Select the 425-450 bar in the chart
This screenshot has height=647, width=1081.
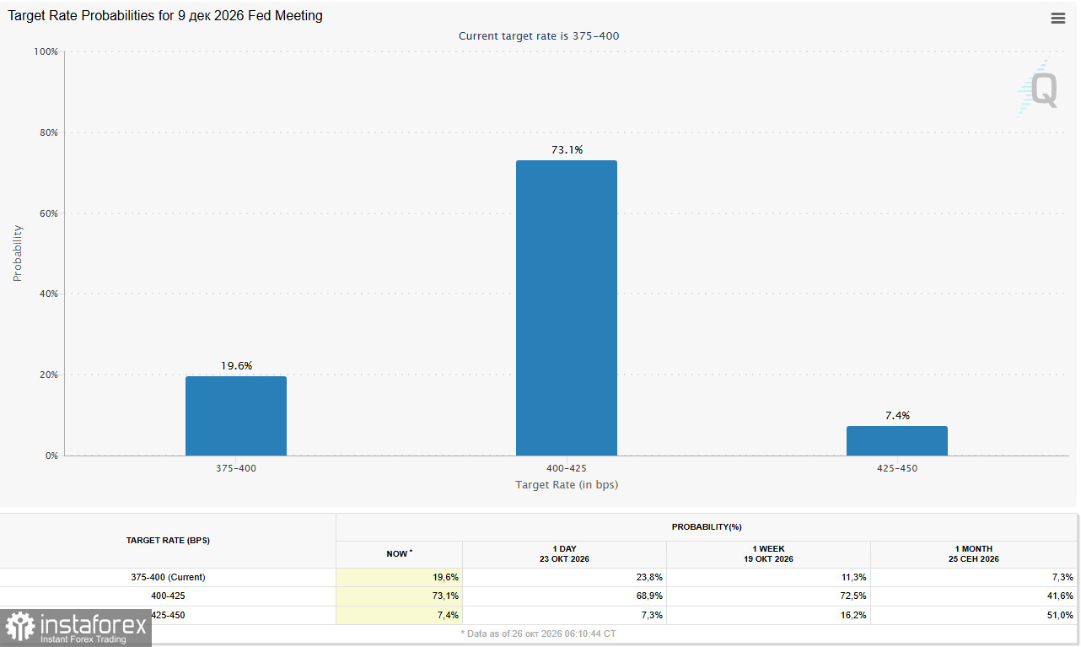tap(897, 440)
